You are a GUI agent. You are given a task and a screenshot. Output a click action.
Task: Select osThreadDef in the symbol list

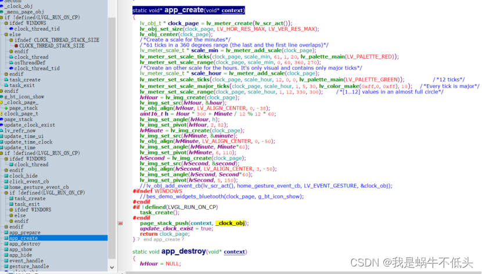(x=30, y=63)
